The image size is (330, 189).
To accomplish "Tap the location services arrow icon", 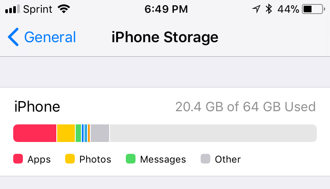I will 256,9.
